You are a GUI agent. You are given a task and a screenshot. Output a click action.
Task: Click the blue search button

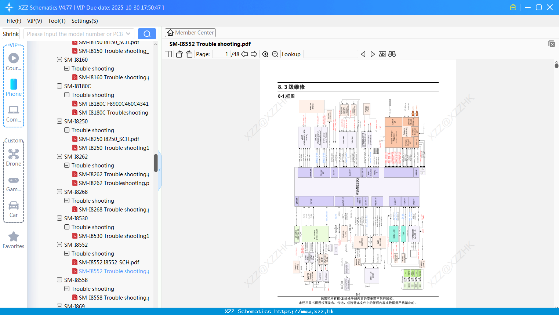point(147,34)
